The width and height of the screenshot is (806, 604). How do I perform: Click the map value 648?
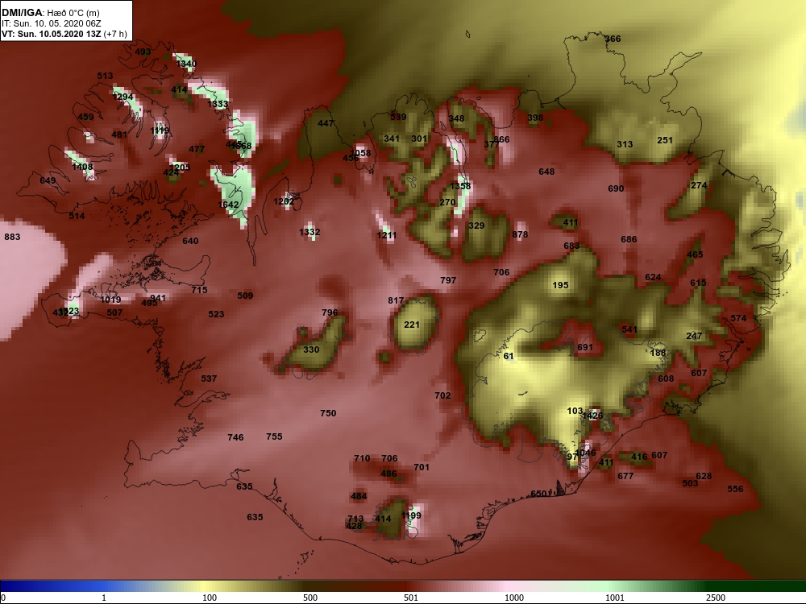pos(547,171)
